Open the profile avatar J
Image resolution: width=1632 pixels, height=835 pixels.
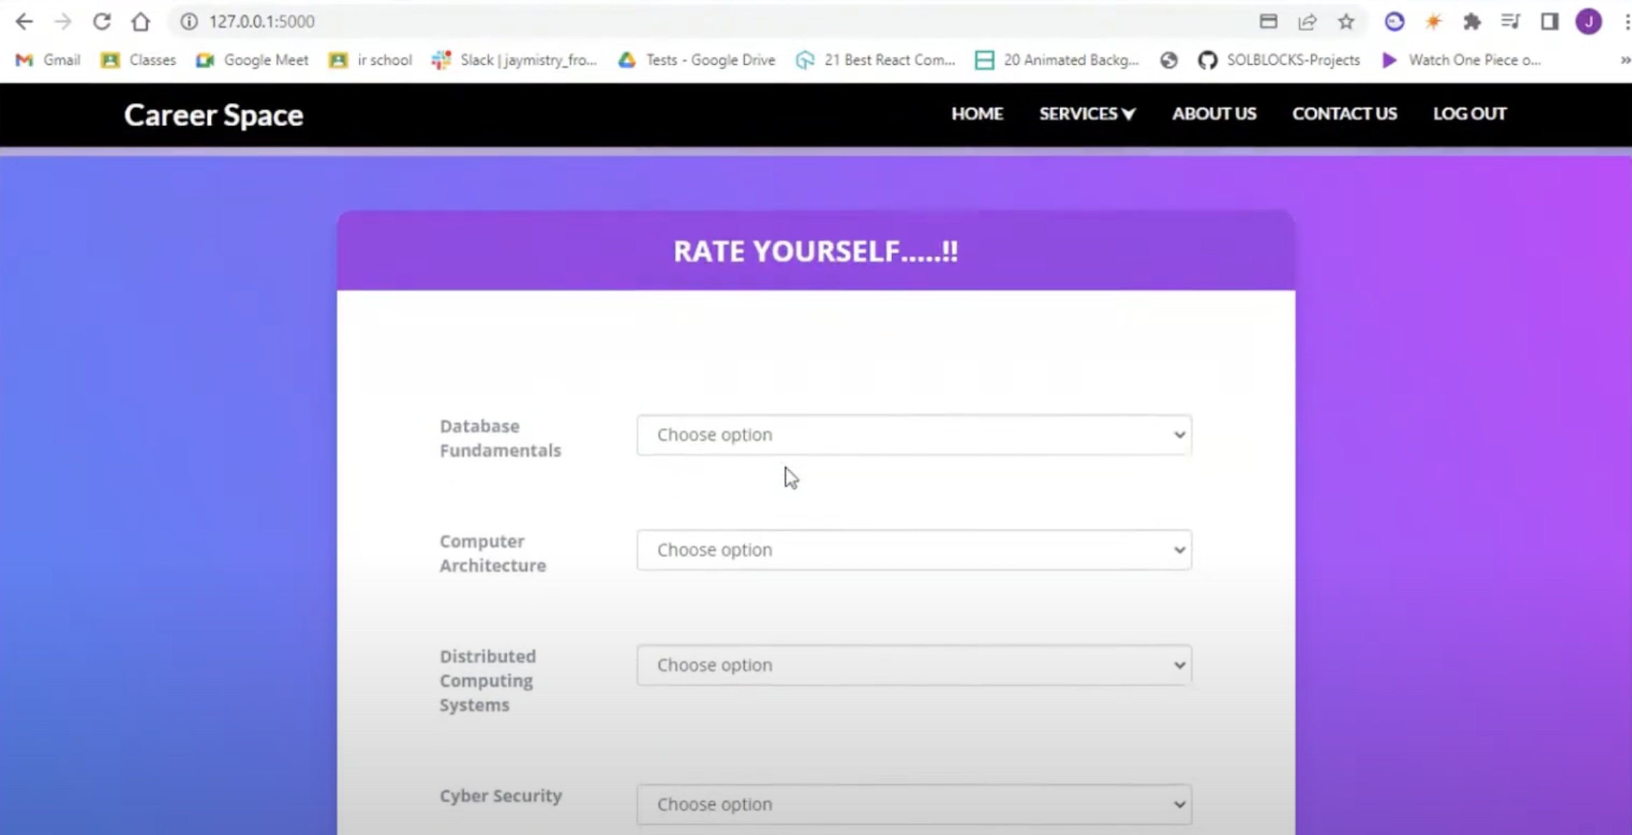pyautogui.click(x=1589, y=22)
